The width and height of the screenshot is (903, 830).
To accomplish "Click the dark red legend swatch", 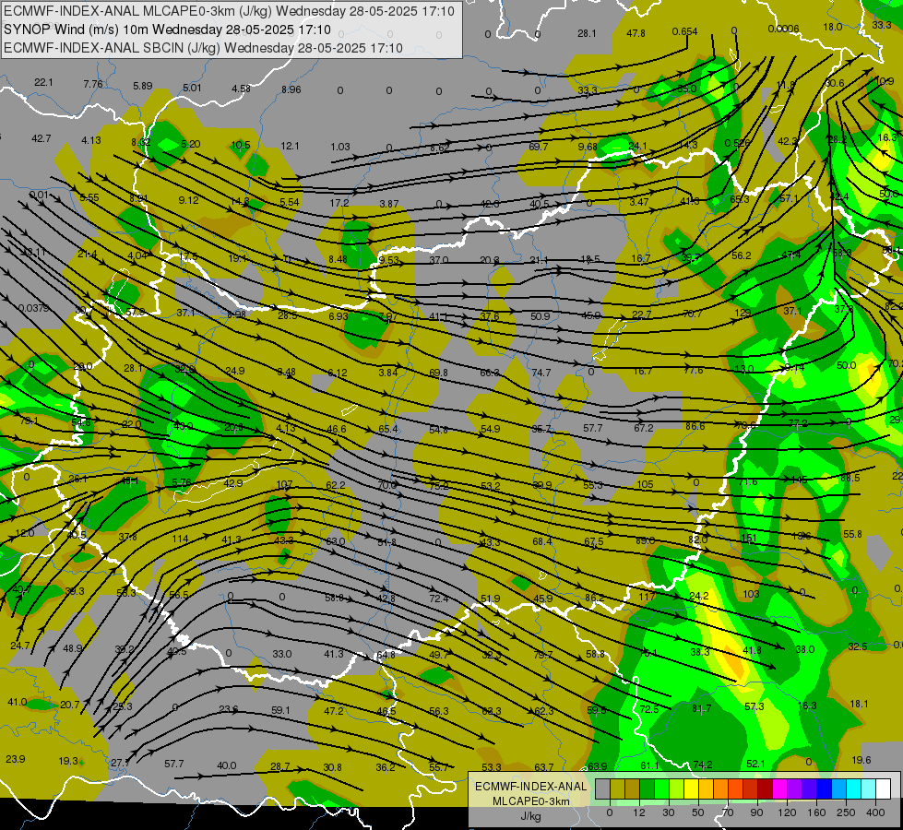I will tap(766, 788).
